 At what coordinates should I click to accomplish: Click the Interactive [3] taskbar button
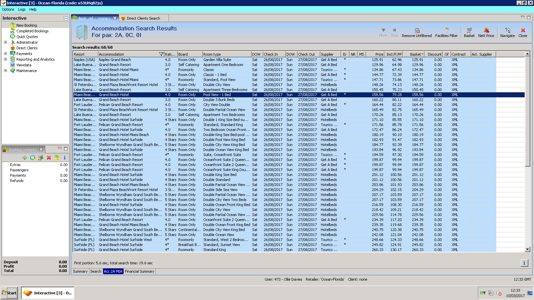tap(48, 293)
